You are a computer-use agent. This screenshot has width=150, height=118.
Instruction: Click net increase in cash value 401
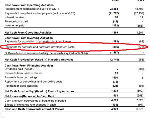(116, 96)
